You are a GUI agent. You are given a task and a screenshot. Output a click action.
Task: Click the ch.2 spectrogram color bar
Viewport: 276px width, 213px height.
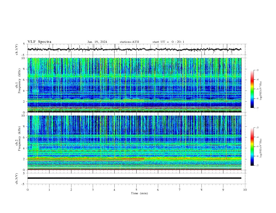252,147
